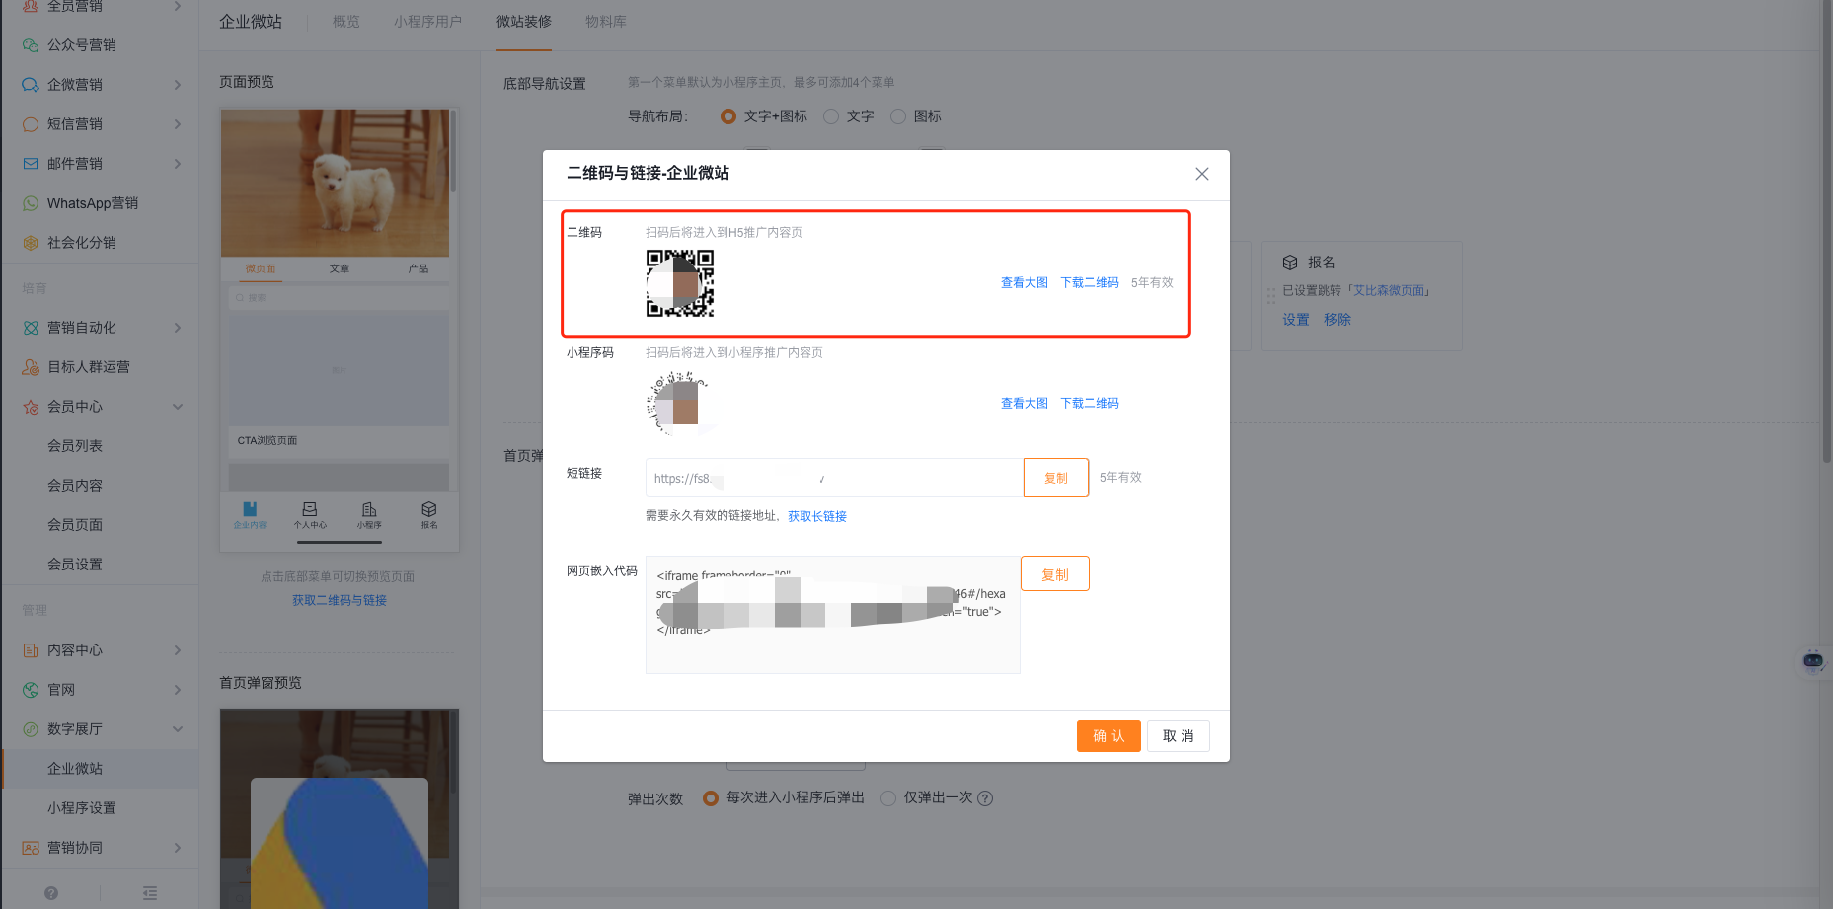
Task: Click the 官网 globe icon
Action: [31, 690]
